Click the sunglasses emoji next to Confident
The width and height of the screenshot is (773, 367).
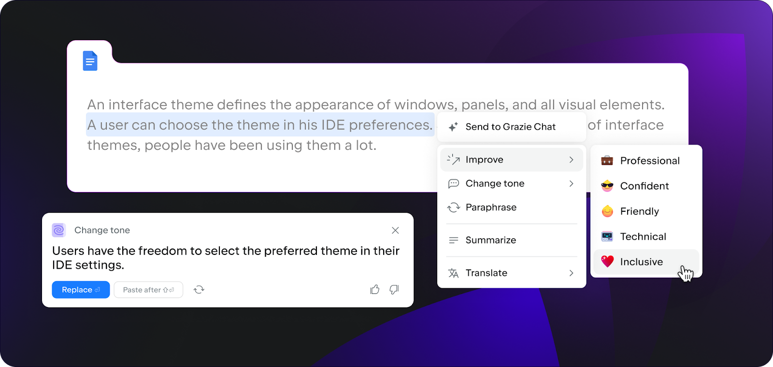pyautogui.click(x=607, y=186)
